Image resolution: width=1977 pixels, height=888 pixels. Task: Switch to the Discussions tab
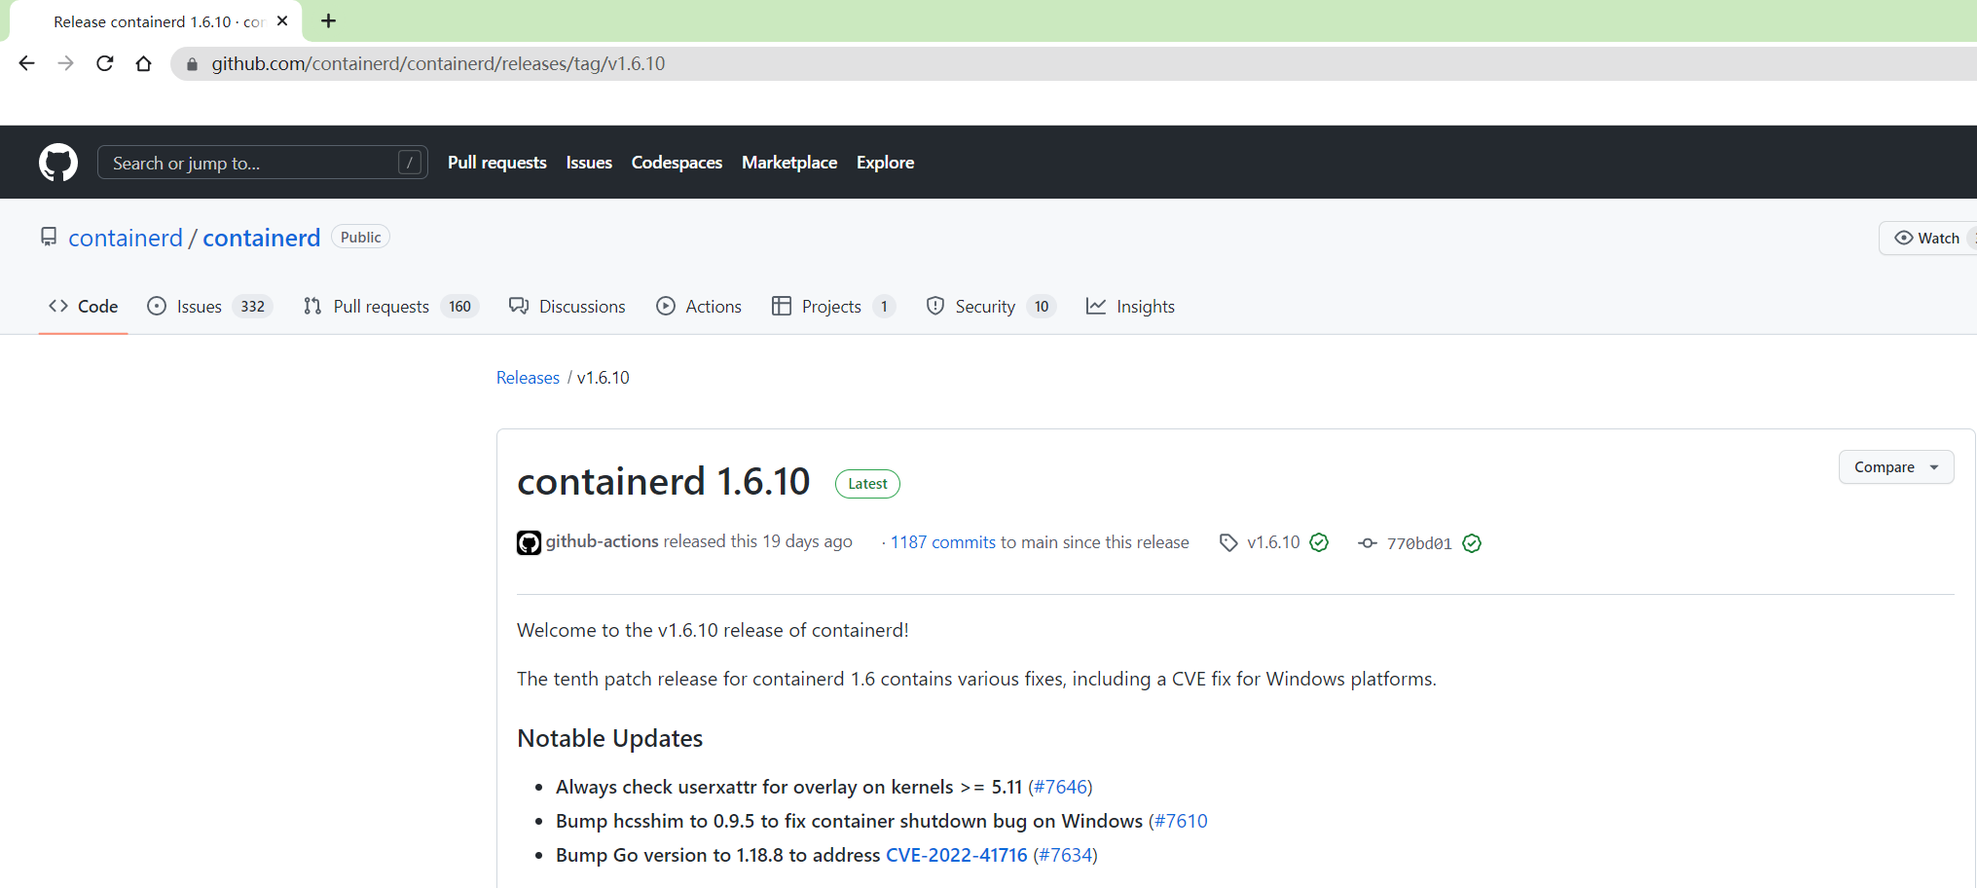pyautogui.click(x=567, y=306)
